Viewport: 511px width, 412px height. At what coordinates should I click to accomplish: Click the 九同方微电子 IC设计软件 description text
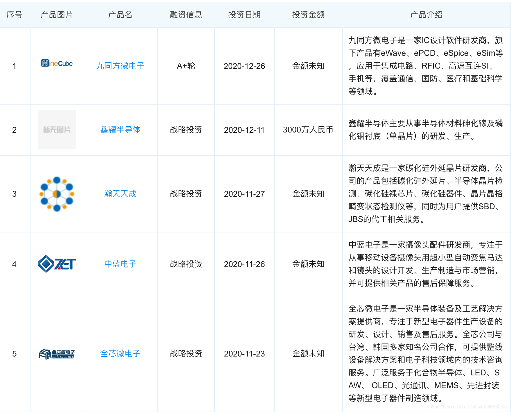[426, 66]
